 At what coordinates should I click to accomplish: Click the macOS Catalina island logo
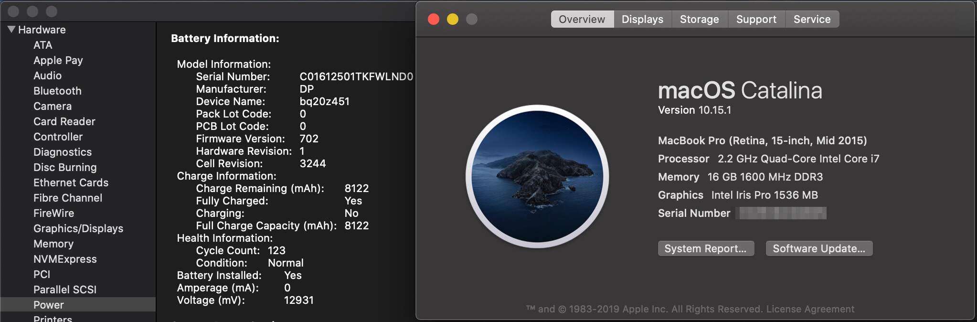(537, 176)
